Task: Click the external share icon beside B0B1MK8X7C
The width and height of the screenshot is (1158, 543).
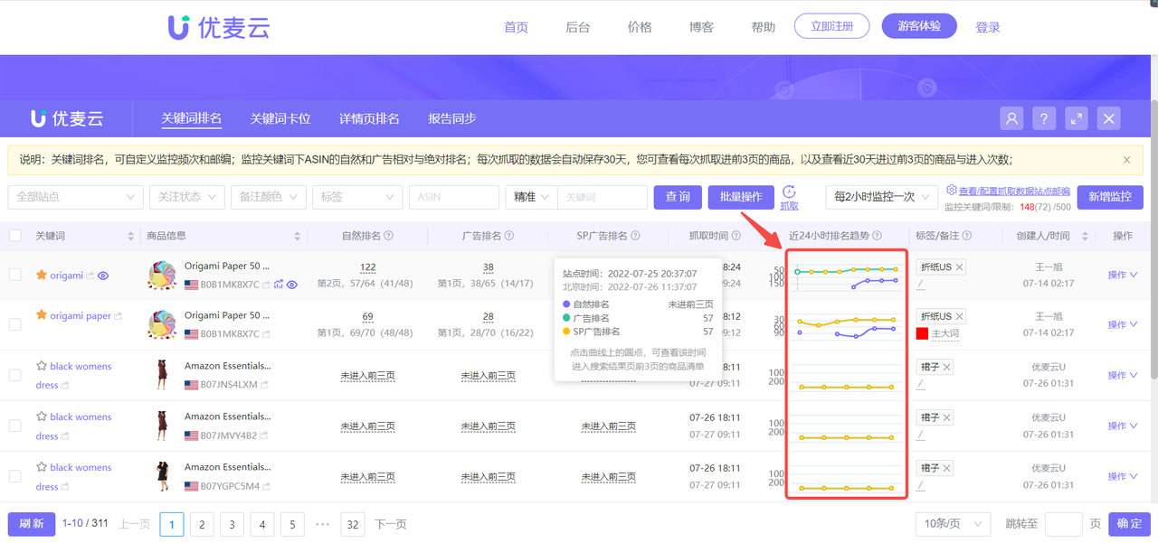Action: [x=267, y=284]
